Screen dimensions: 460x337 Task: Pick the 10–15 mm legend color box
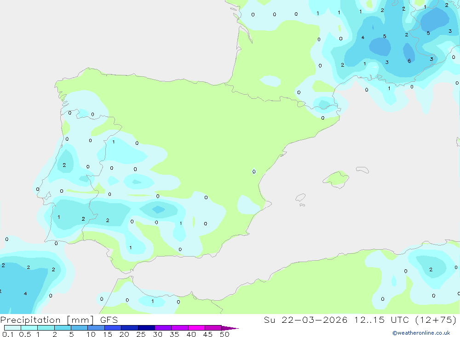tap(96, 328)
